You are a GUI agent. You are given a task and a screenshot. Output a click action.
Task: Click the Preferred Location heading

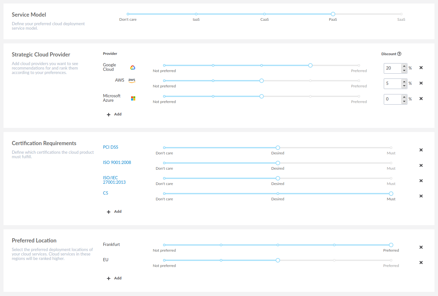pos(34,241)
